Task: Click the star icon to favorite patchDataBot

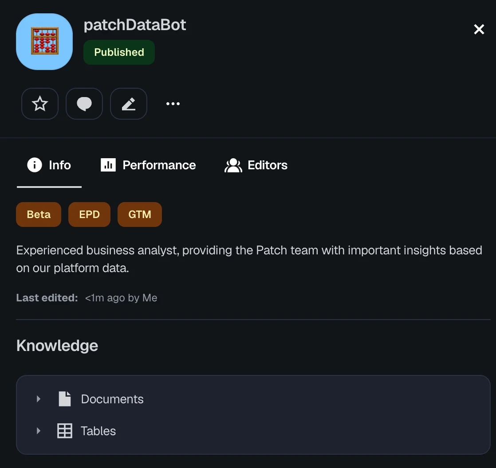Action: [40, 104]
